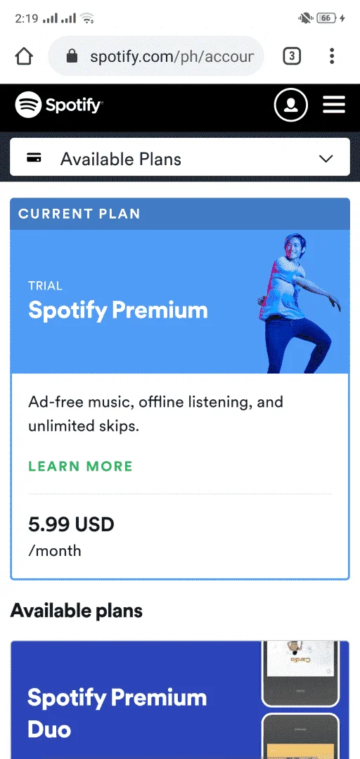
Task: Open the hamburger navigation menu
Action: tap(334, 105)
